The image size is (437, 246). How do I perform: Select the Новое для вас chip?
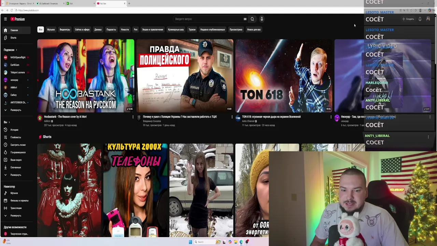pos(254,30)
